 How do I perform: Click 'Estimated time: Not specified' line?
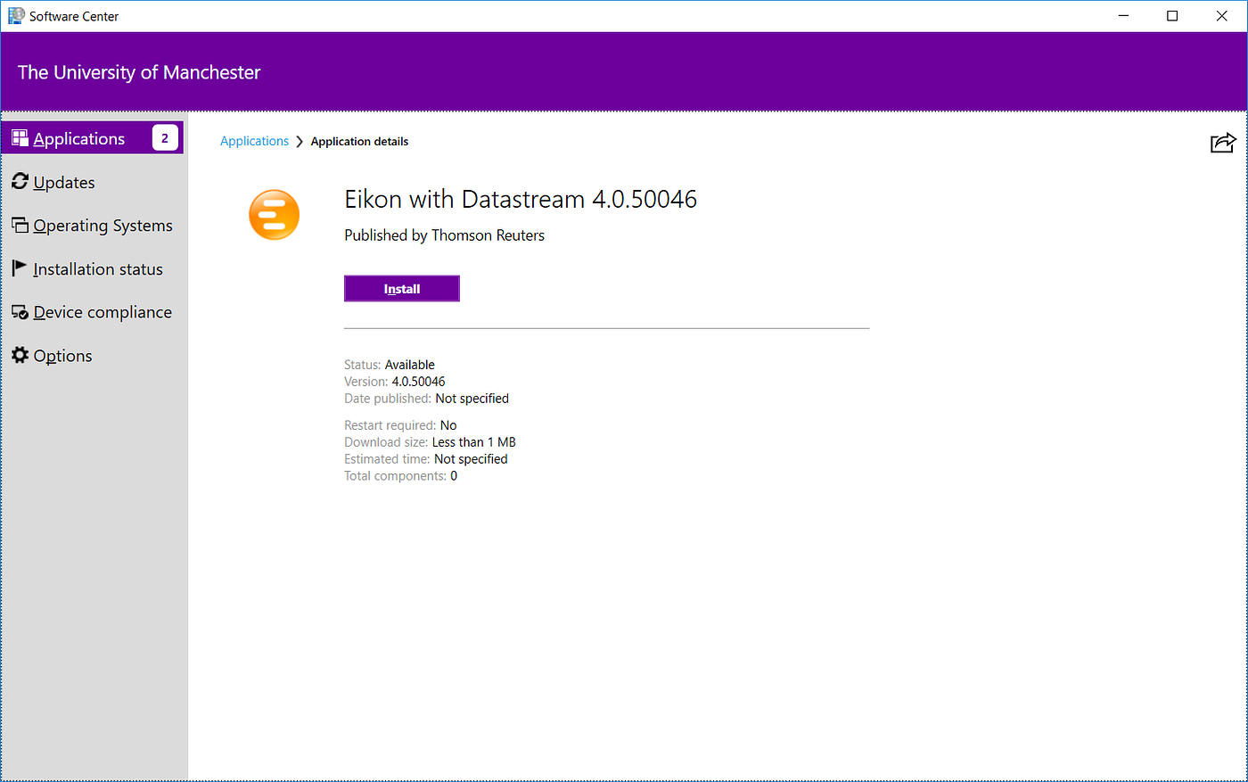tap(426, 459)
